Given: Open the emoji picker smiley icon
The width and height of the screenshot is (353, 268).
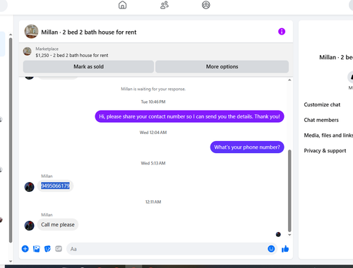Looking at the screenshot, I should [x=271, y=249].
